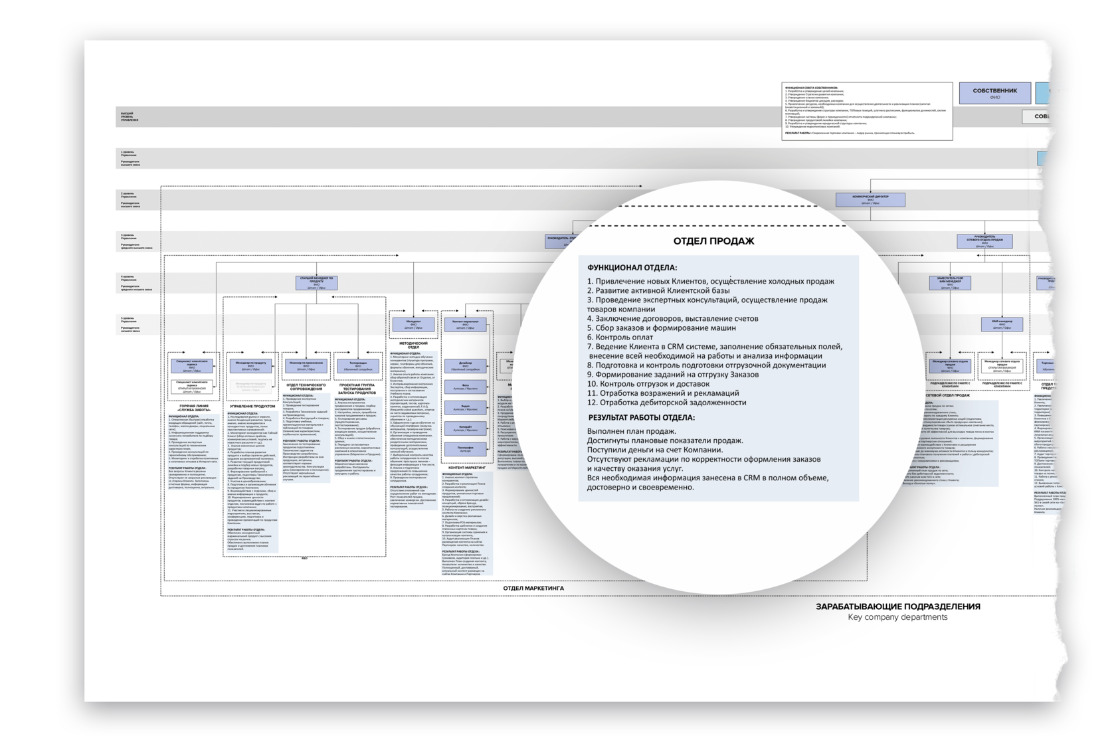Screen dimensions: 1116x744
Task: Select line 4 Заключение договоров, выставление счетов
Action: (673, 318)
